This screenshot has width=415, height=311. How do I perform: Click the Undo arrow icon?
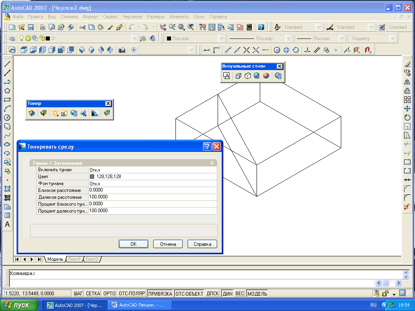click(x=131, y=27)
